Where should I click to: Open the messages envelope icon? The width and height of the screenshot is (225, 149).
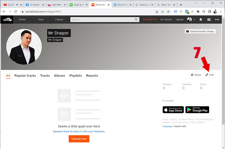(209, 19)
